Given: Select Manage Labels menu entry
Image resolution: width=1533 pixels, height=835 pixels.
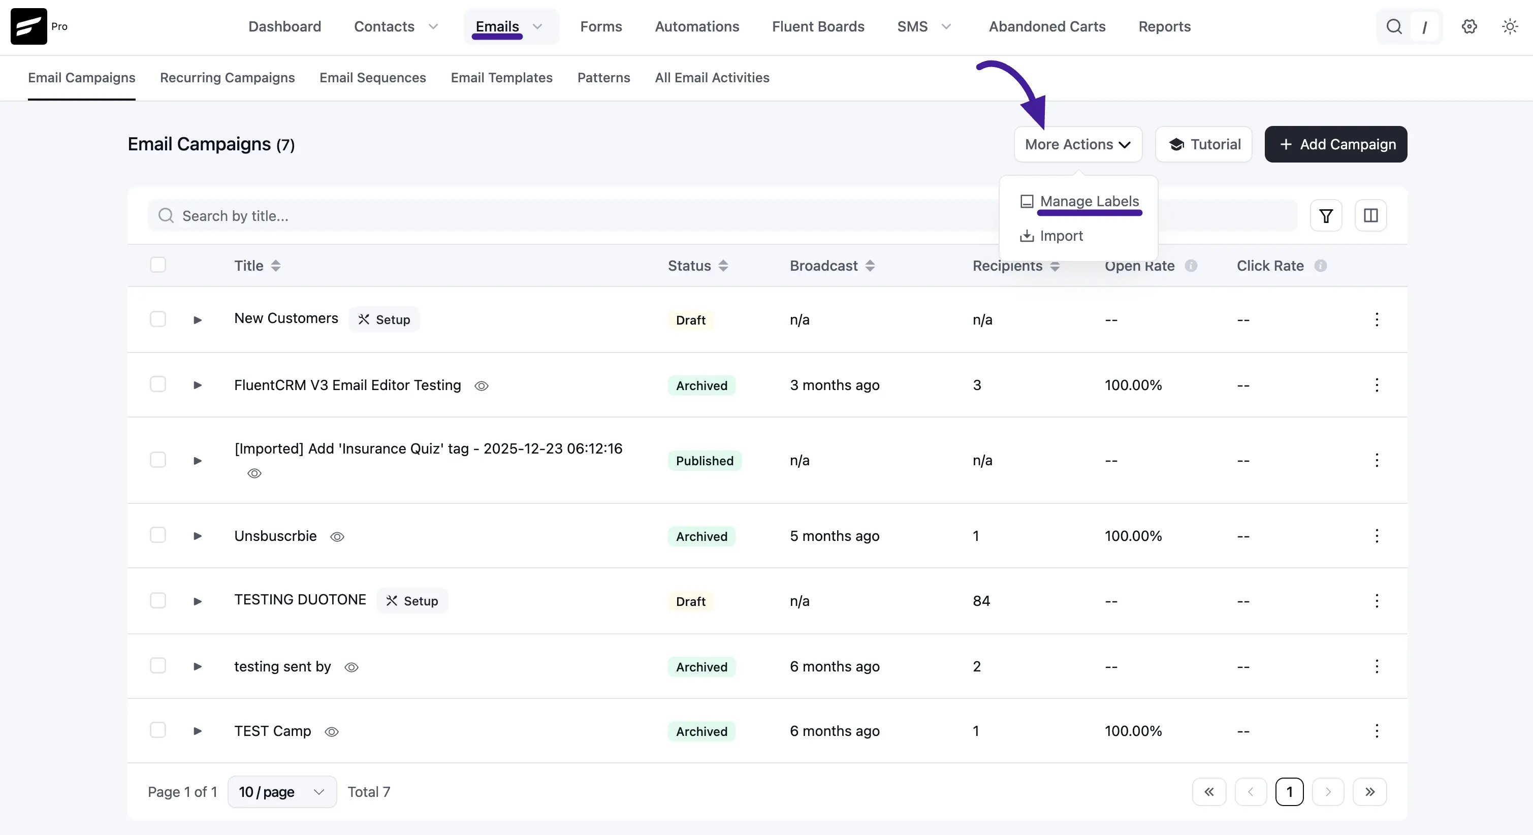Looking at the screenshot, I should pos(1079,201).
